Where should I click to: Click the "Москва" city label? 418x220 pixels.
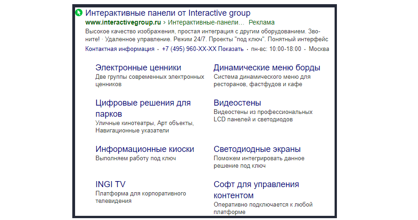point(319,49)
